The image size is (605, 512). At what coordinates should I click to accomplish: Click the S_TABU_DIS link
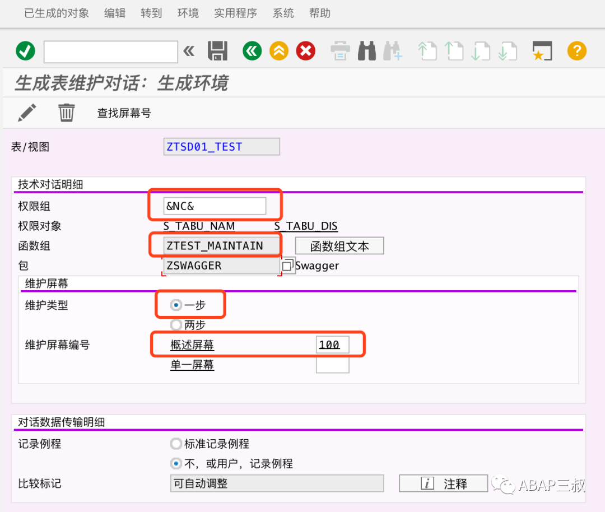click(x=306, y=226)
